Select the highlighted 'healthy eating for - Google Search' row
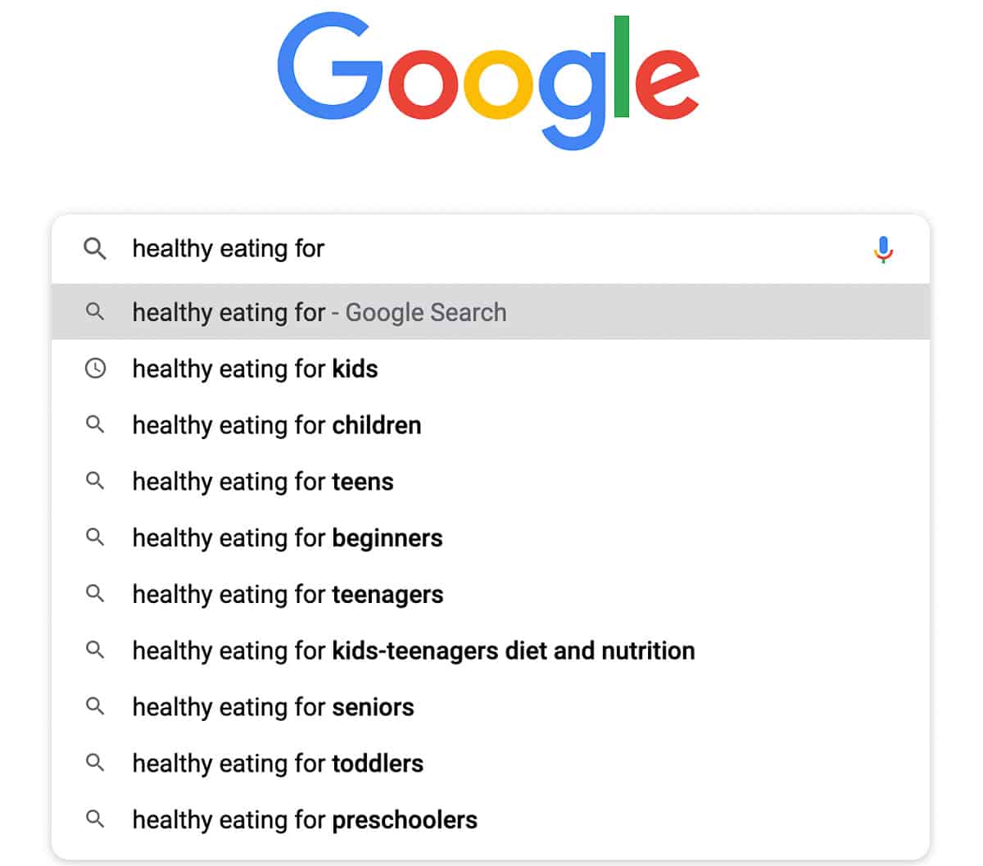Screen dimensions: 983x866 (x=319, y=312)
